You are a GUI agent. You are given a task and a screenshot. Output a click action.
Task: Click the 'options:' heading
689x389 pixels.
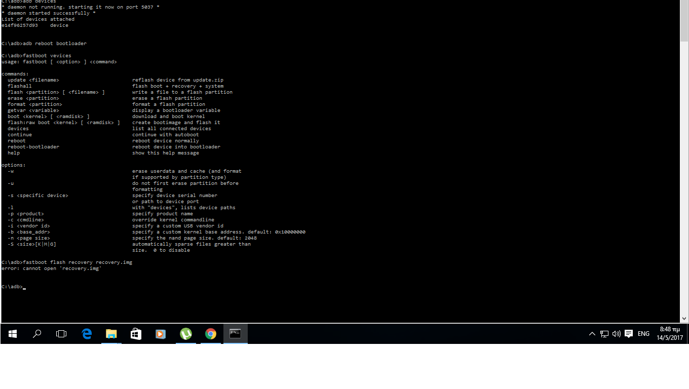pos(14,165)
